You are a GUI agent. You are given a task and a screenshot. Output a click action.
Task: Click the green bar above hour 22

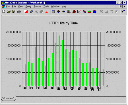coord(100,79)
